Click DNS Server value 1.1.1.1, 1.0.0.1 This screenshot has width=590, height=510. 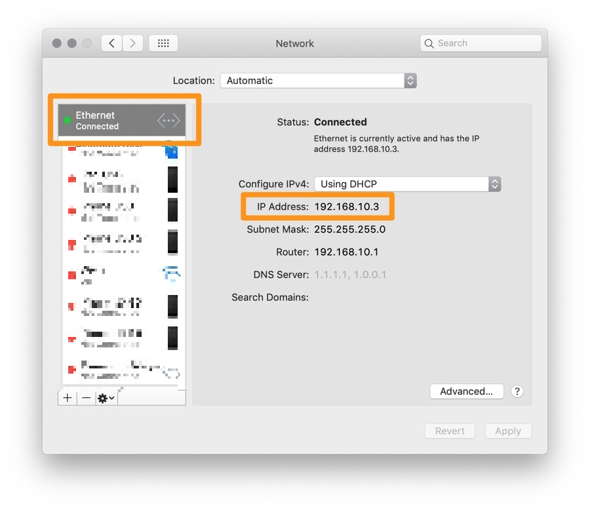[350, 275]
